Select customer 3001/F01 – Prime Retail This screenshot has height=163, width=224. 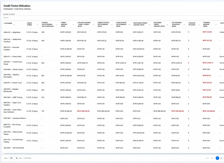(x=12, y=57)
